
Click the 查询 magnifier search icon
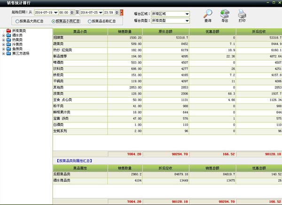click(208, 14)
